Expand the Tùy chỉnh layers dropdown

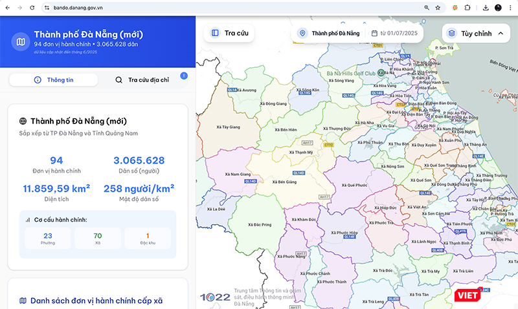click(476, 33)
